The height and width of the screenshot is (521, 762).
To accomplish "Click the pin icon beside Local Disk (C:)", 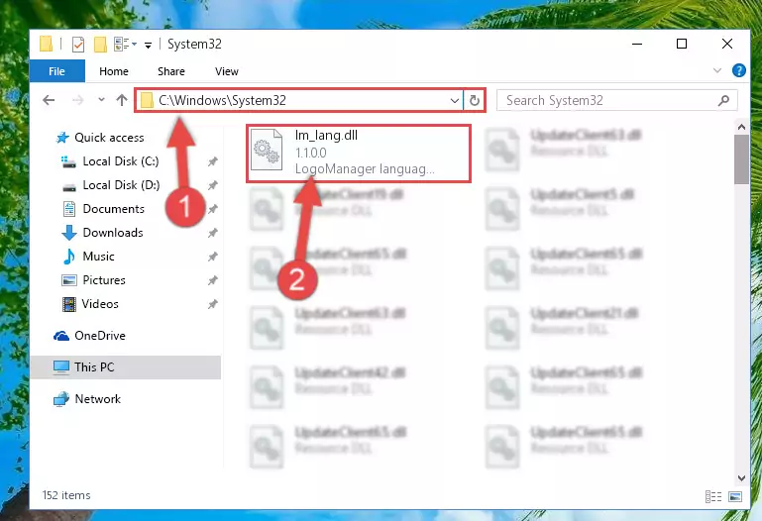I will pos(213,161).
